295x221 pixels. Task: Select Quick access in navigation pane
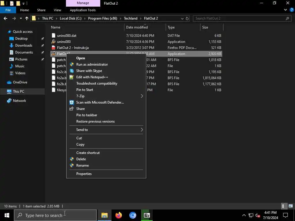22,32
